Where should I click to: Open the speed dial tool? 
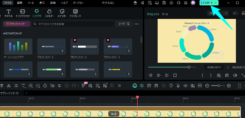[x=38, y=86]
